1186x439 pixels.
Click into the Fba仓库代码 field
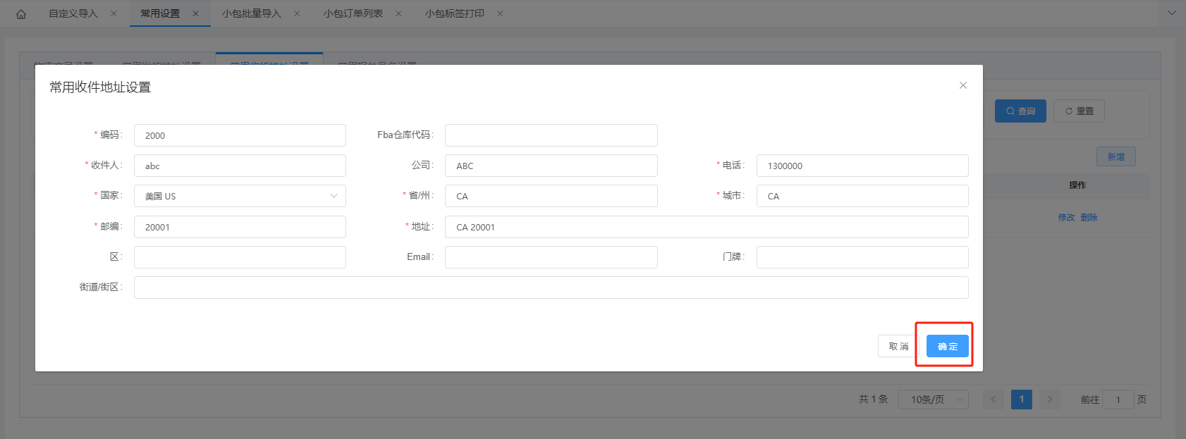coord(551,135)
